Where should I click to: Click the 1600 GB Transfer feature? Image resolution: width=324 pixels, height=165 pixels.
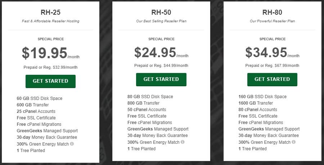(x=256, y=103)
